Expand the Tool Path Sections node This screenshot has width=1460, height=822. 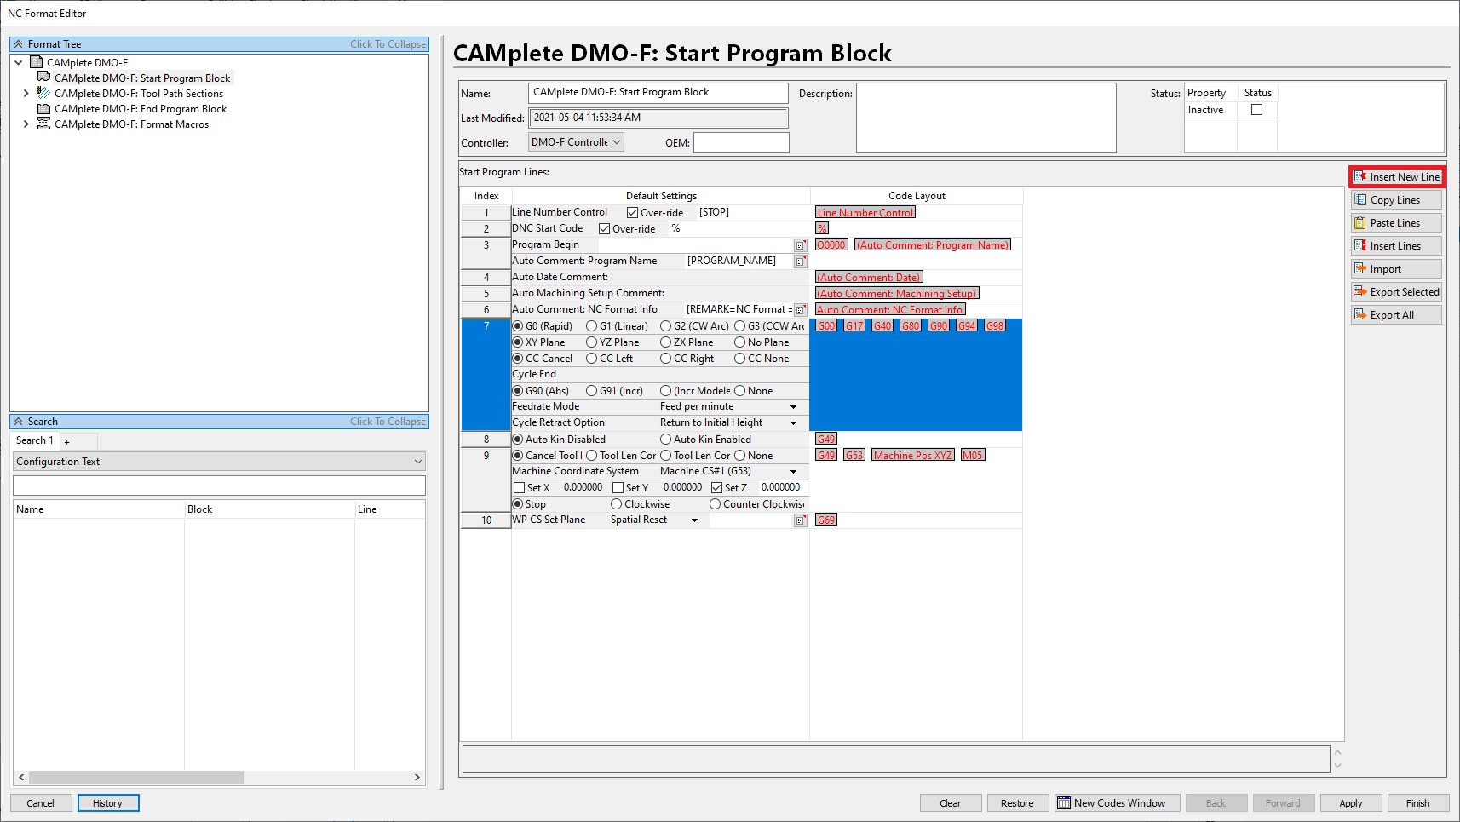point(26,94)
